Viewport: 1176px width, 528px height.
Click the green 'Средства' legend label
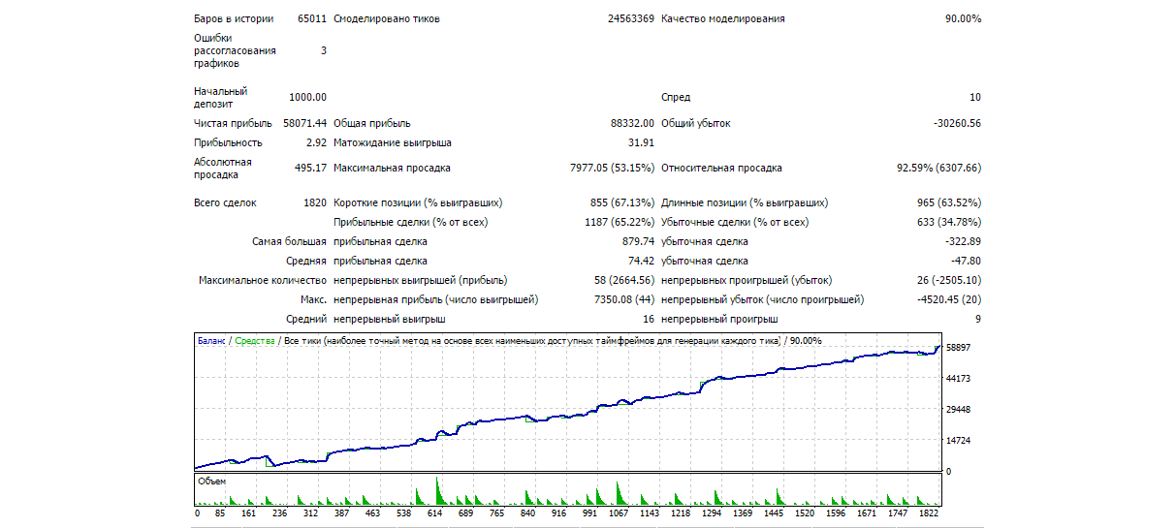click(255, 341)
